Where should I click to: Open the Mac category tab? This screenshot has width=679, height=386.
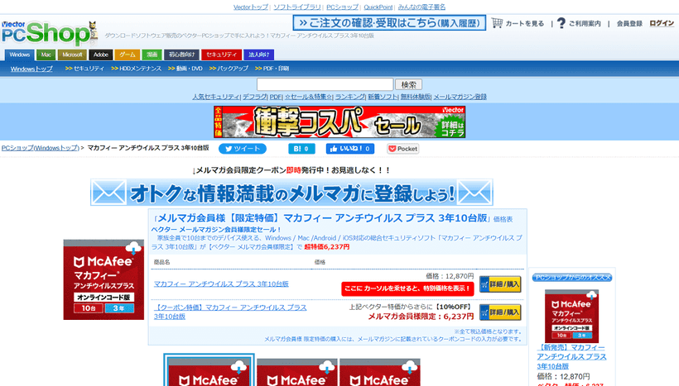pyautogui.click(x=46, y=55)
